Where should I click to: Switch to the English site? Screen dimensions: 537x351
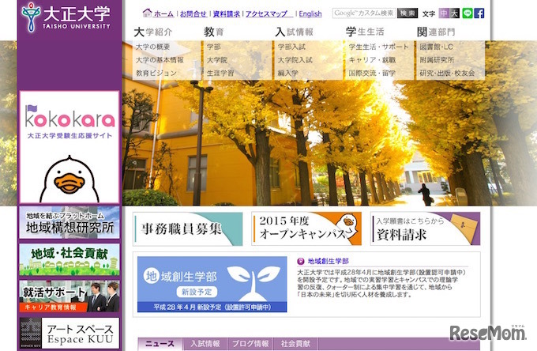(310, 13)
